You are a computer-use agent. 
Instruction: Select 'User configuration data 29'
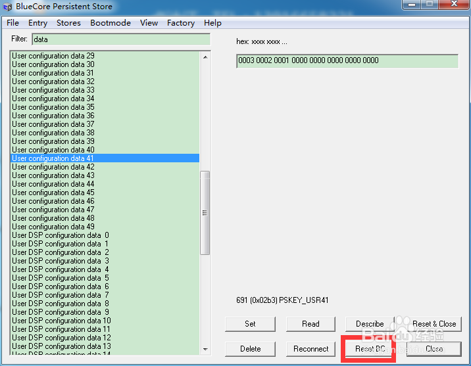tap(105, 56)
